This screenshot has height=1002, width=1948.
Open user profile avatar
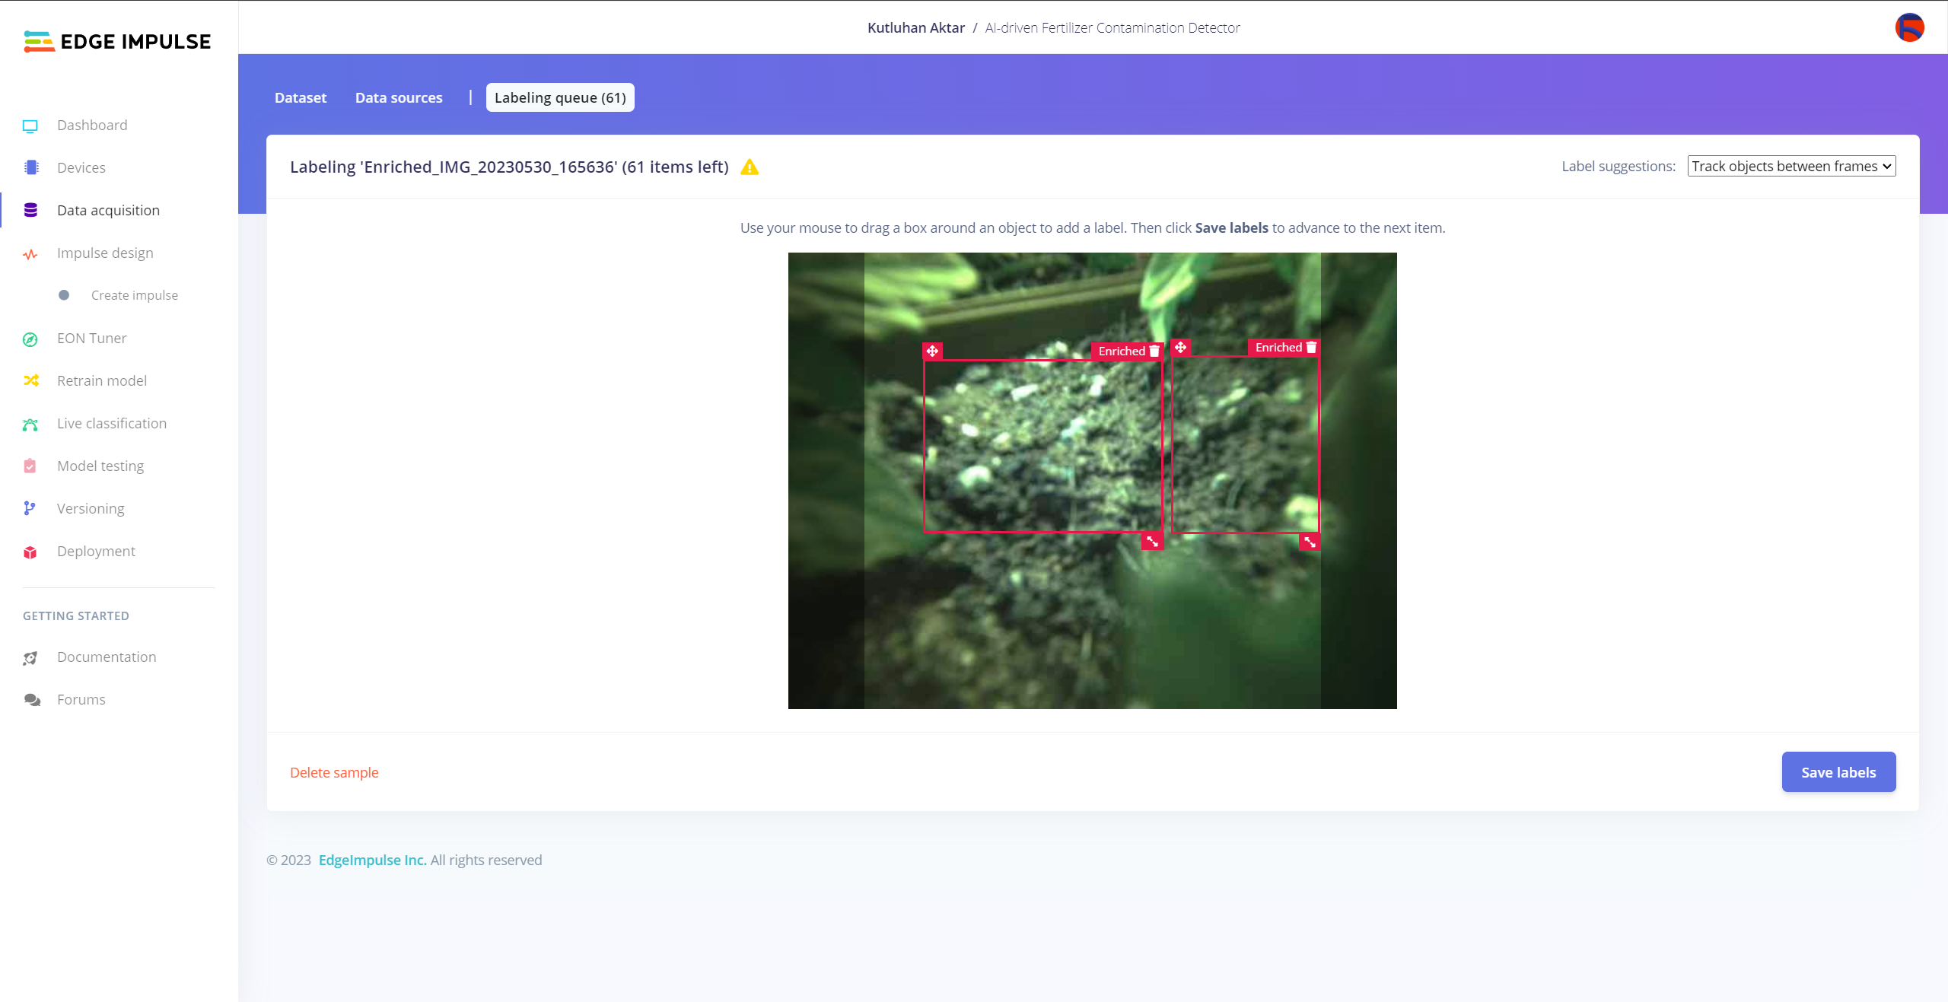click(x=1909, y=27)
